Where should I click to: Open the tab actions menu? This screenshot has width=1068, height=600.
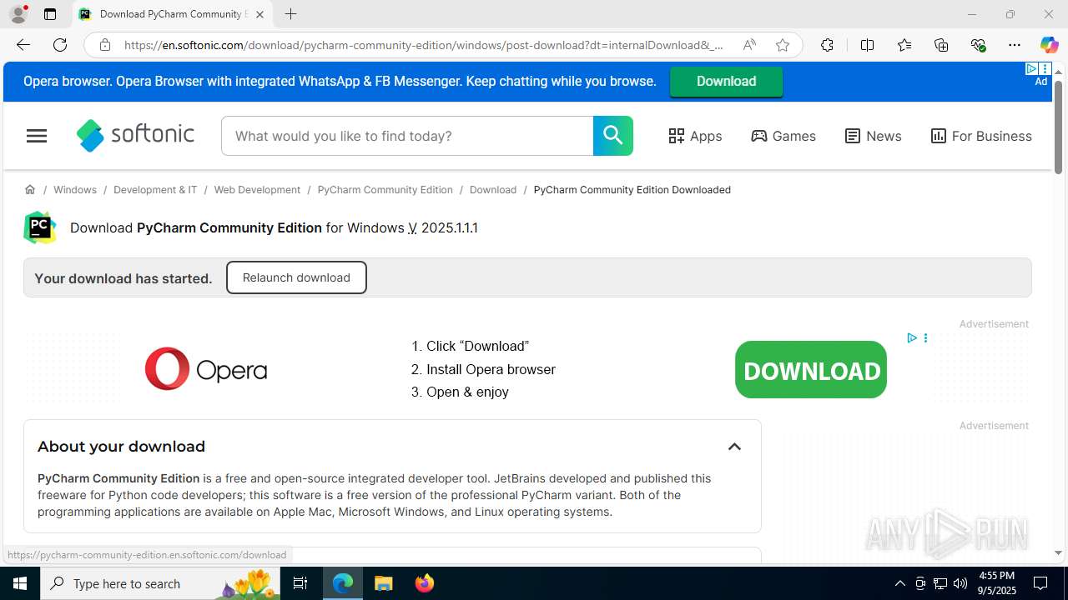click(x=50, y=14)
